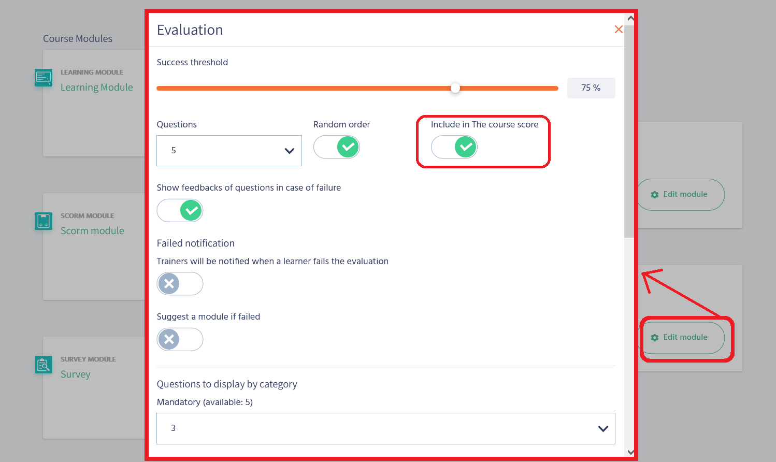776x462 pixels.
Task: Click the Survey module icon
Action: click(x=44, y=365)
